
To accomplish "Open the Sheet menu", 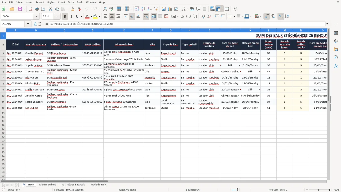I will 61,2.
